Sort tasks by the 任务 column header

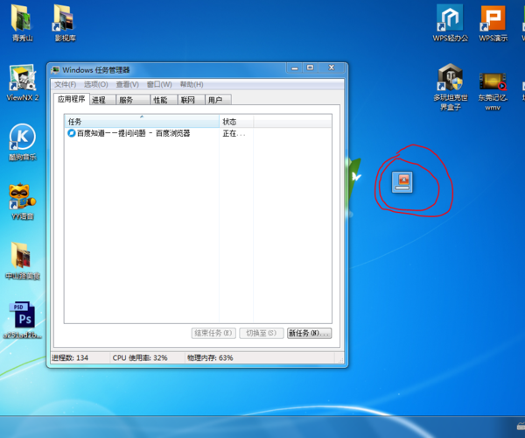(x=141, y=121)
